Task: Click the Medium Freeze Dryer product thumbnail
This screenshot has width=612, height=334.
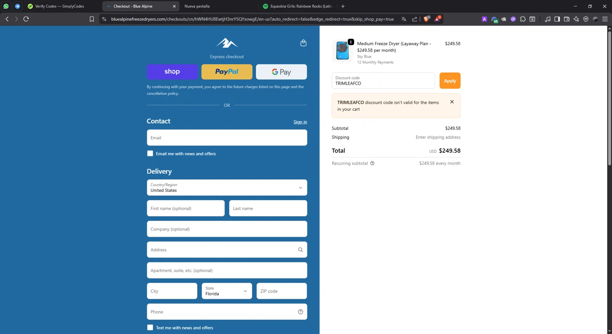Action: click(342, 51)
